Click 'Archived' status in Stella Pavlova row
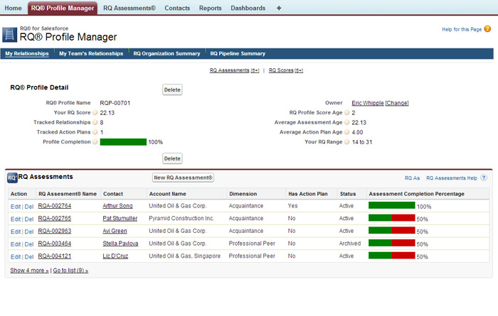This screenshot has width=498, height=316. pos(350,244)
